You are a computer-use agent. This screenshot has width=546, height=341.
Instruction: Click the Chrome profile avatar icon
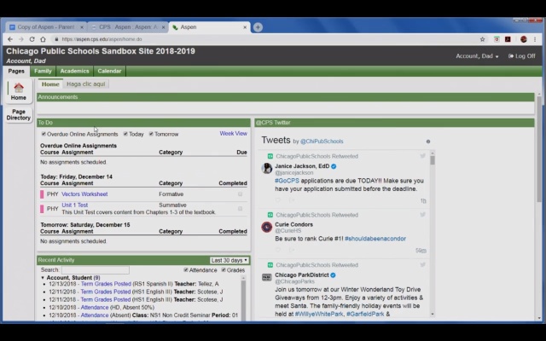[523, 39]
